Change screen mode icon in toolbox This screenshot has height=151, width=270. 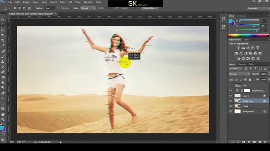point(3,140)
